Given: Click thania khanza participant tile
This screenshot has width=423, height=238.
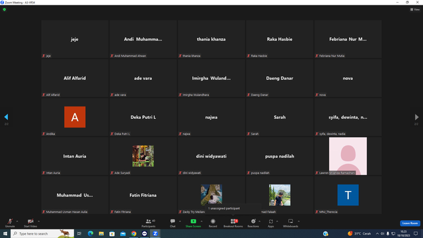Looking at the screenshot, I should (211, 39).
